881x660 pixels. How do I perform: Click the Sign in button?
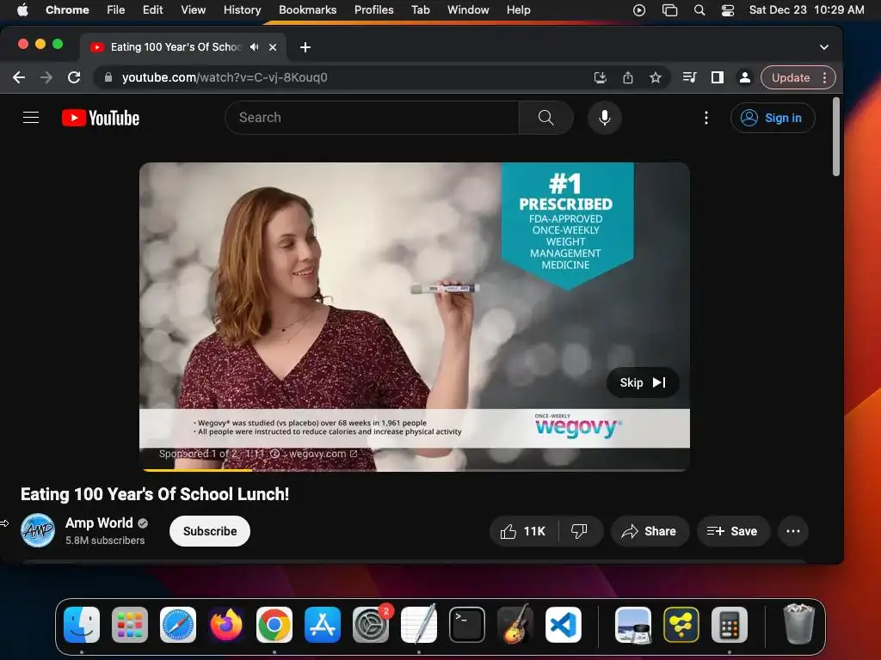click(773, 118)
